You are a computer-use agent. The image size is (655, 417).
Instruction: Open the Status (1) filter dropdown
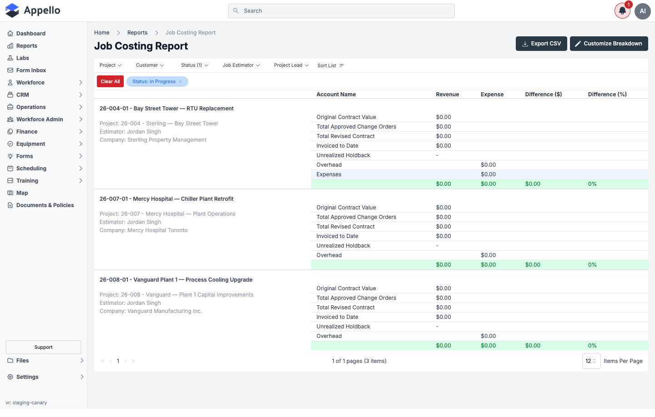coord(195,65)
